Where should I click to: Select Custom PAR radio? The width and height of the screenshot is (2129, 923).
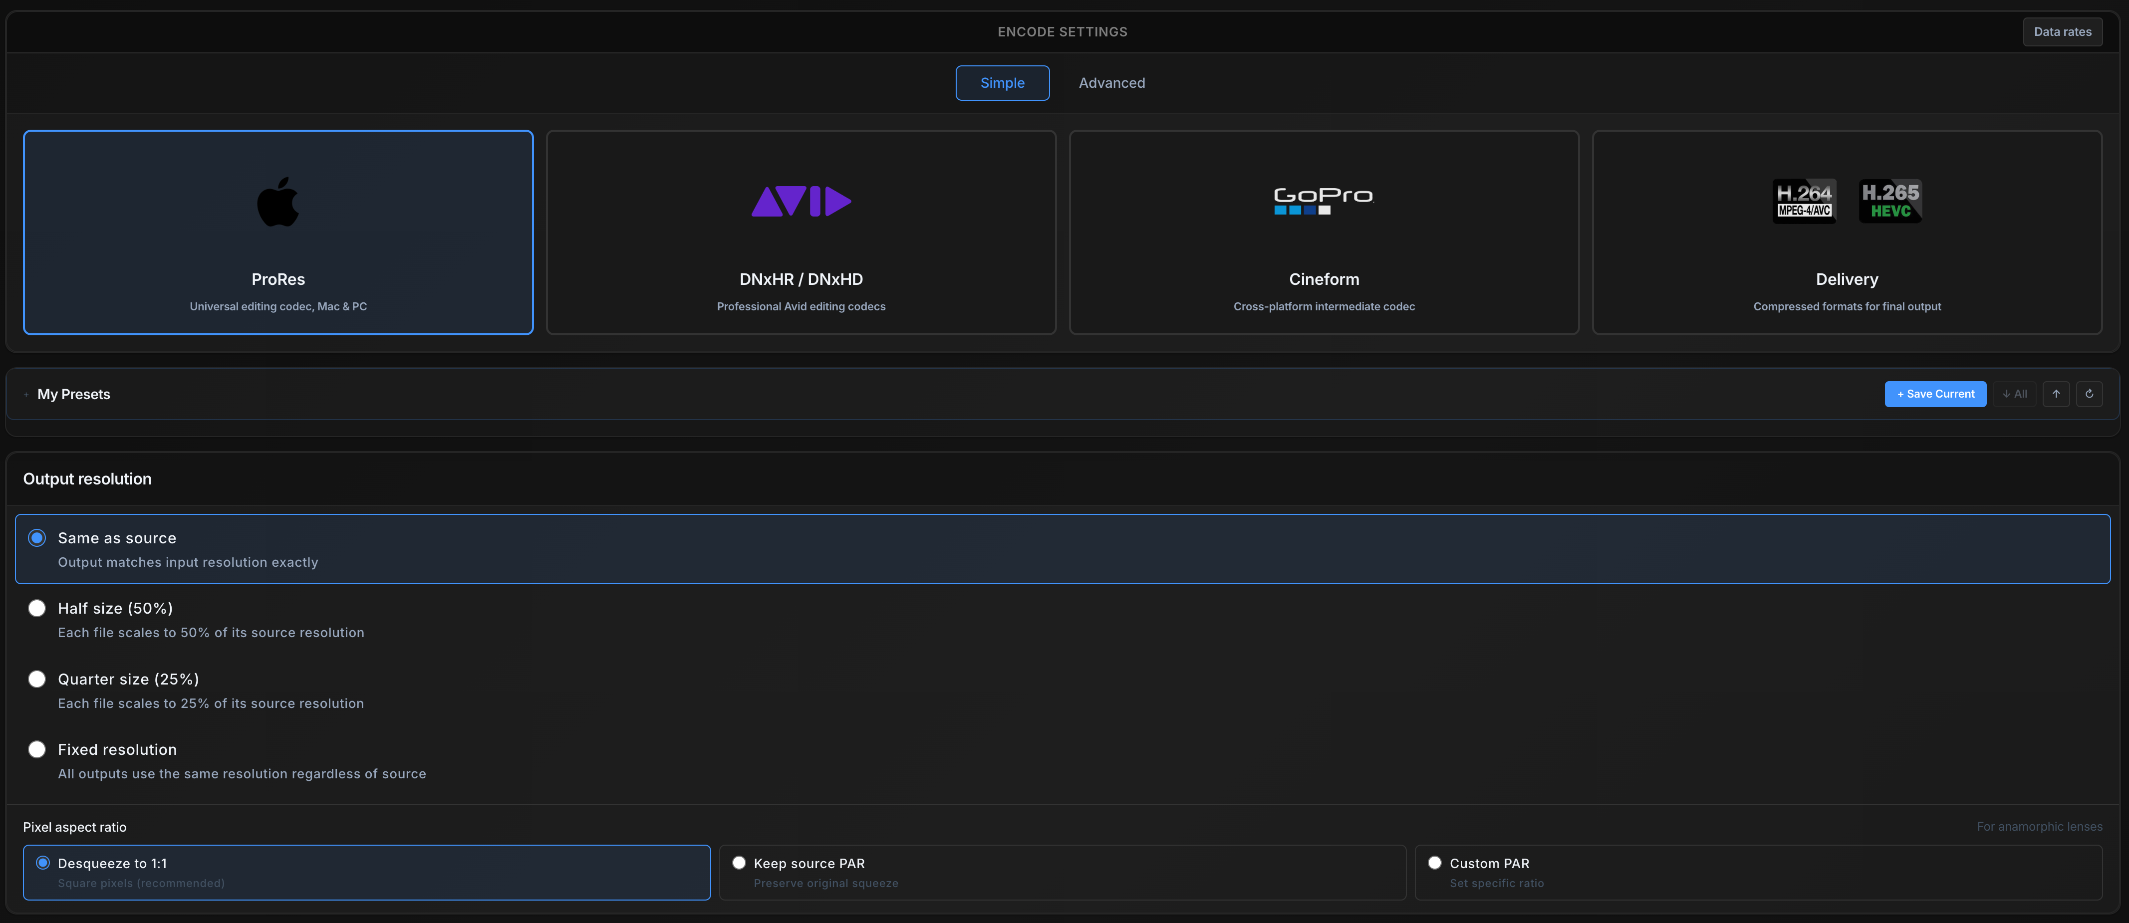click(x=1435, y=863)
